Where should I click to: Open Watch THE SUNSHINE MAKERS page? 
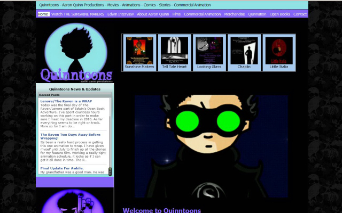point(77,14)
